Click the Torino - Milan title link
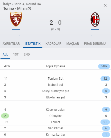 pos(15,8)
